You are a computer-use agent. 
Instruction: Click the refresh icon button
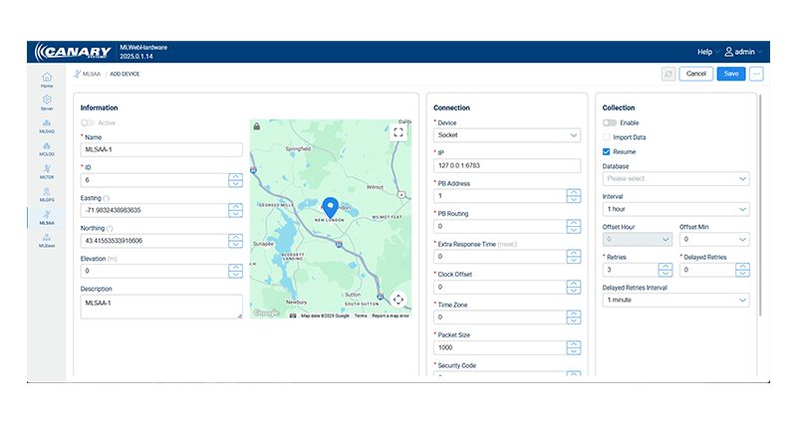tap(668, 74)
